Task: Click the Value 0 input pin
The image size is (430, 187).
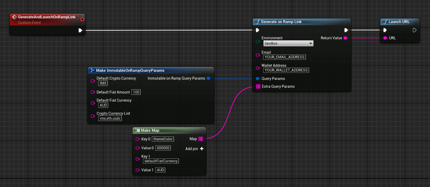Action: 137,148
